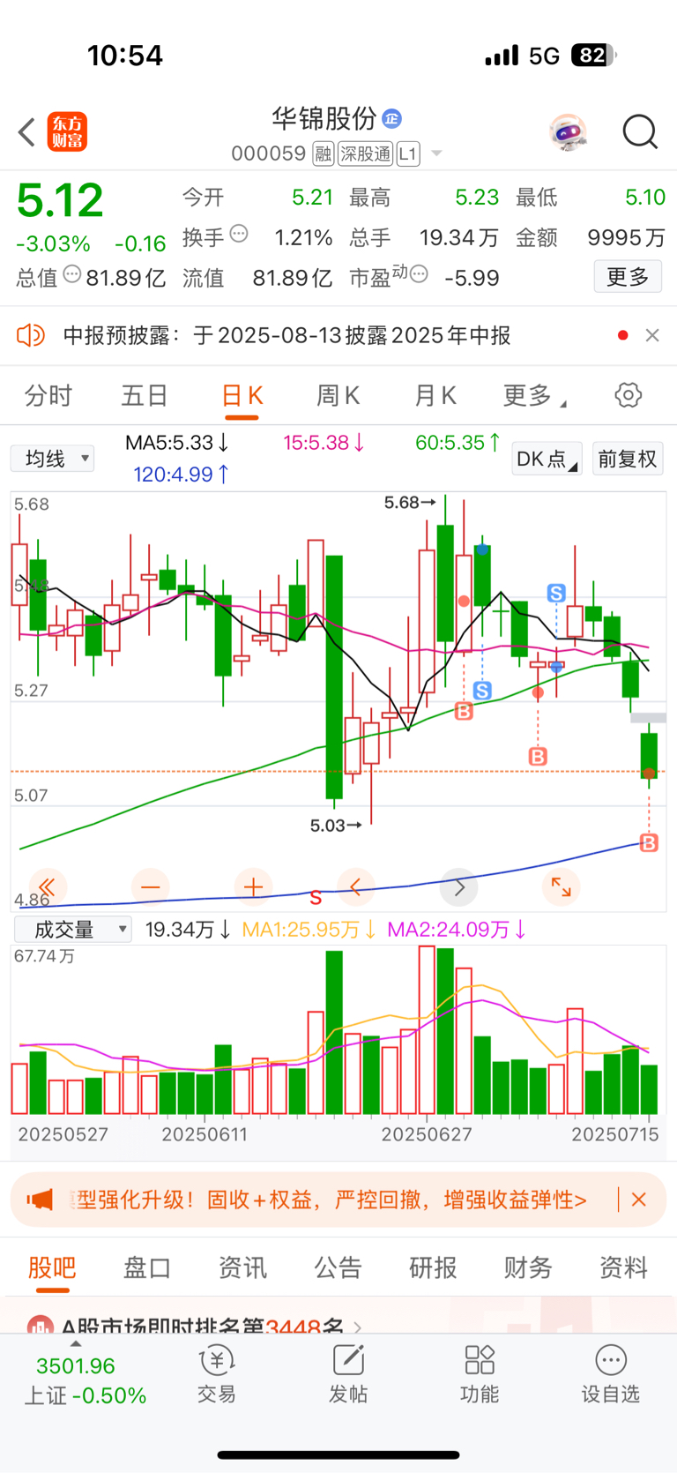The height and width of the screenshot is (1473, 677).
Task: Close the promo banner with X
Action: pyautogui.click(x=639, y=1200)
